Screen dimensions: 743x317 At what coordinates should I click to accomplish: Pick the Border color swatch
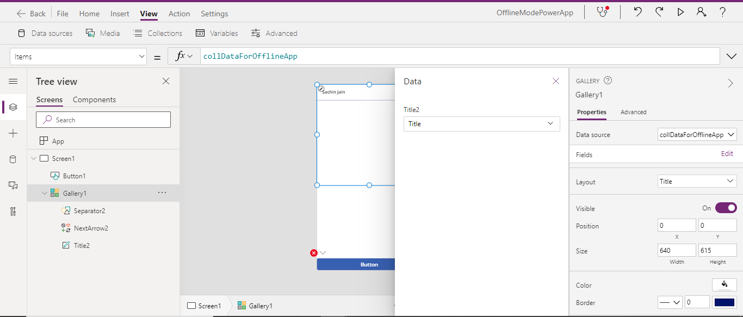tap(725, 302)
